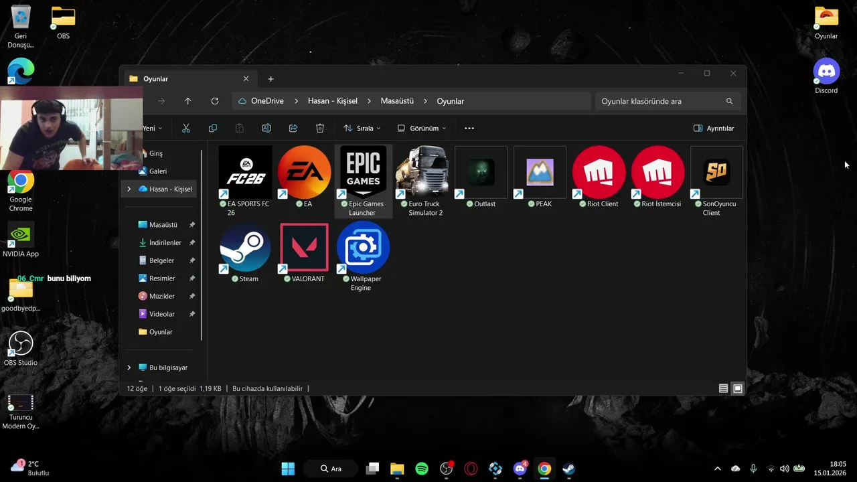Click Hasan - Kişisel breadcrumb segment

click(332, 101)
